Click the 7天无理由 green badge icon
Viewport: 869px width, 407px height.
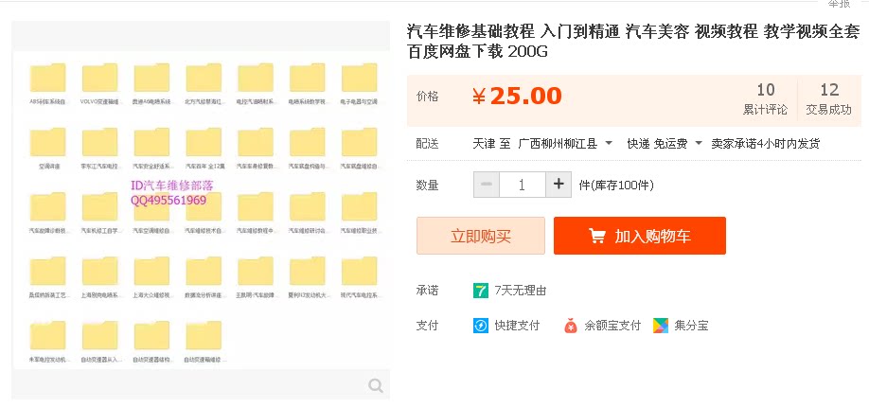coord(481,291)
